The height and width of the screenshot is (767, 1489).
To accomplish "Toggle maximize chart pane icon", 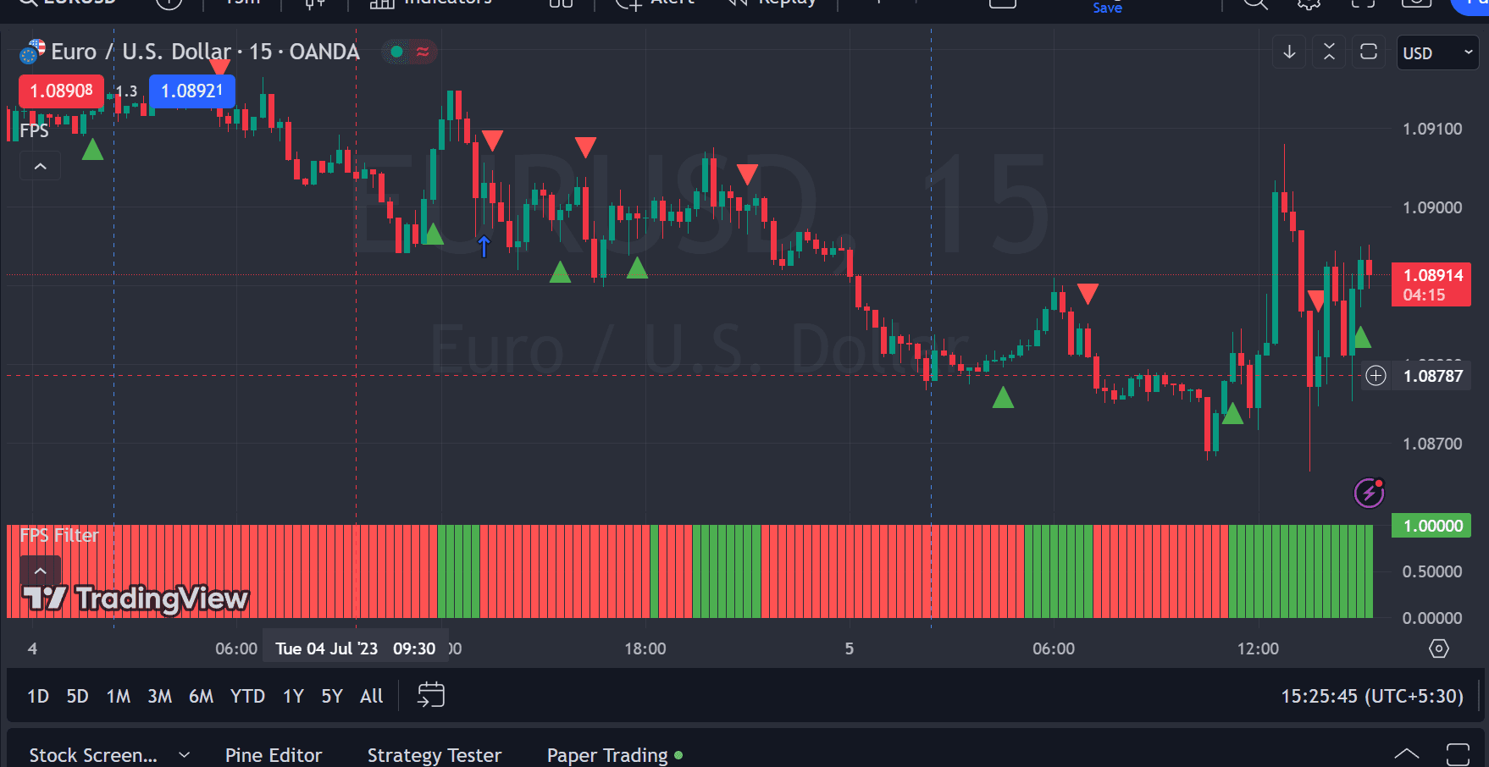I will tap(1369, 52).
